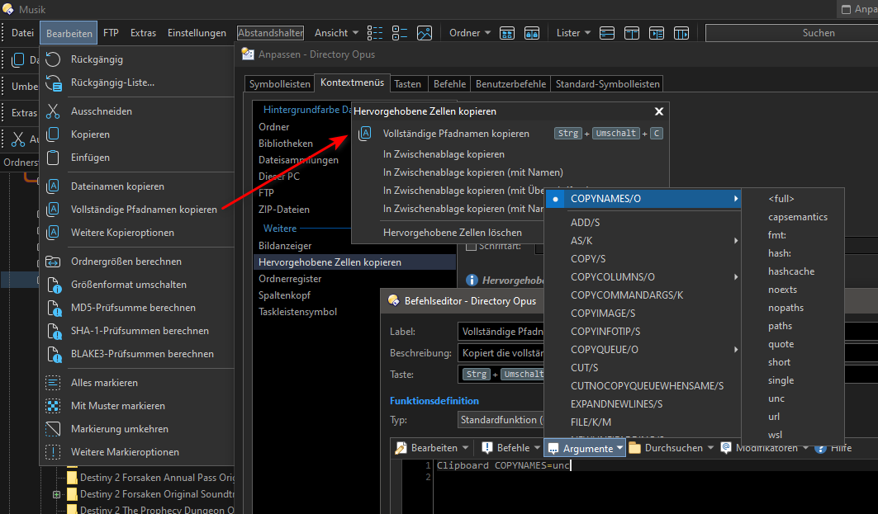The height and width of the screenshot is (514, 878).
Task: Click the last layout icon after Lister
Action: (x=681, y=33)
